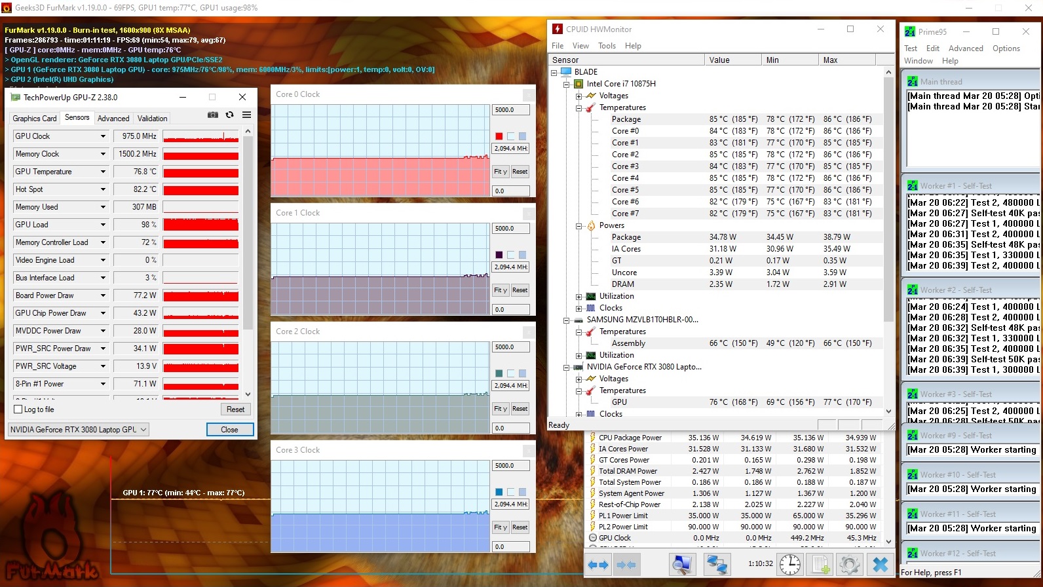Click the blue X close icon in the toolbar
Image resolution: width=1043 pixels, height=587 pixels.
click(880, 565)
